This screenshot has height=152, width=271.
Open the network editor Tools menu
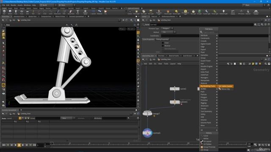coord(166,64)
